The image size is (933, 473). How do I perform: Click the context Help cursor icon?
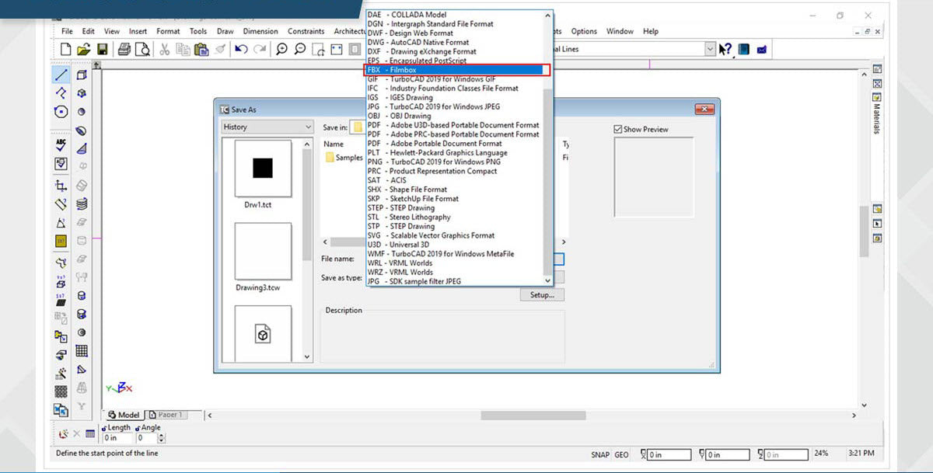pyautogui.click(x=725, y=50)
